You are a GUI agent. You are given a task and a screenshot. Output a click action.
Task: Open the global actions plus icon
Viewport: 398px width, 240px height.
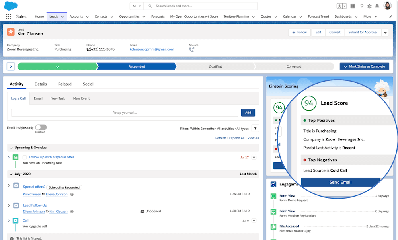(x=353, y=6)
